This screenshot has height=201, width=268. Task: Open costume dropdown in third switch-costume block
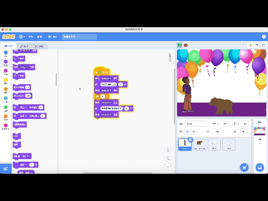(x=106, y=103)
